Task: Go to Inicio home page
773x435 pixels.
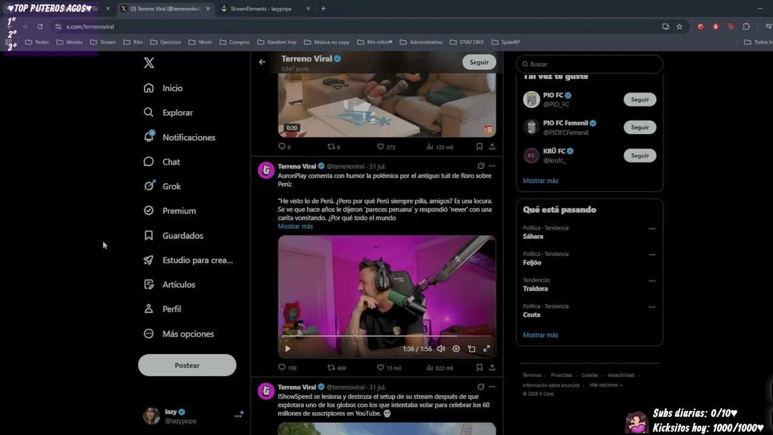Action: coord(163,88)
